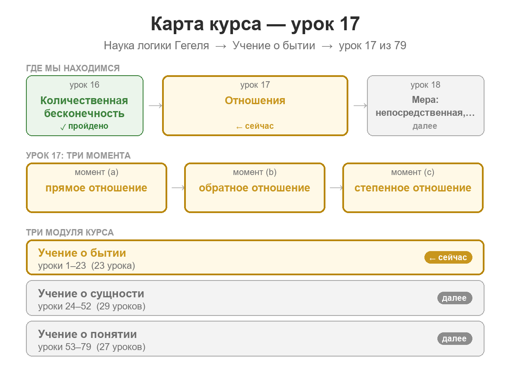Click the text уроки 53–79 (27 уроков)
510x376 pixels.
tap(92, 347)
